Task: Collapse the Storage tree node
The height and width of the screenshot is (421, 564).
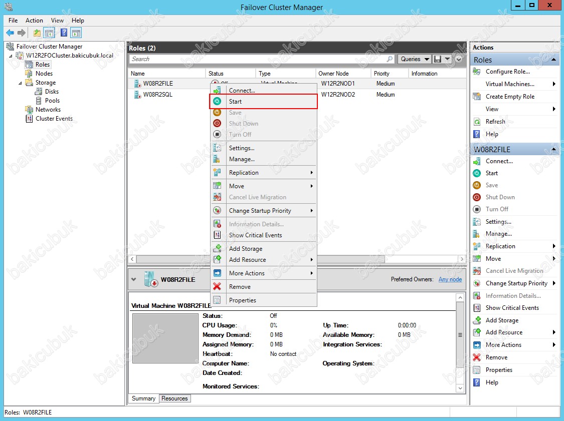Action: tap(21, 83)
